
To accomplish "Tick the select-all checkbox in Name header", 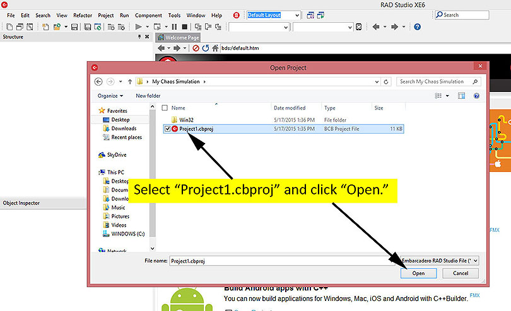I will point(165,108).
